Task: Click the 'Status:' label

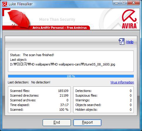Action: point(15,55)
